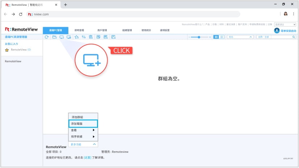Image resolution: width=299 pixels, height=168 pixels.
Task: Click the 客户支持 top link
Action: click(242, 24)
